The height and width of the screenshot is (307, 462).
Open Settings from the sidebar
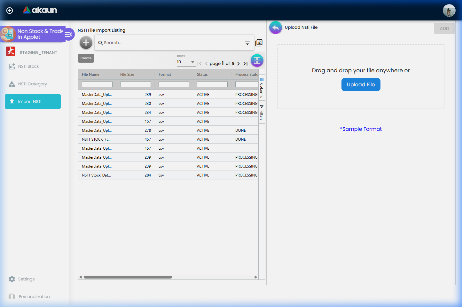[x=26, y=279]
